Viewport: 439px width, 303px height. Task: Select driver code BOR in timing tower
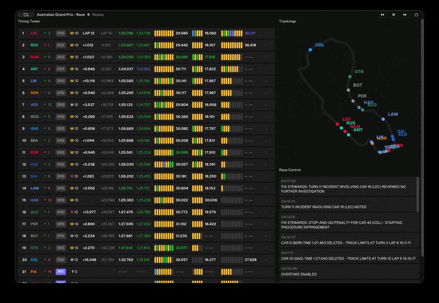(x=34, y=152)
